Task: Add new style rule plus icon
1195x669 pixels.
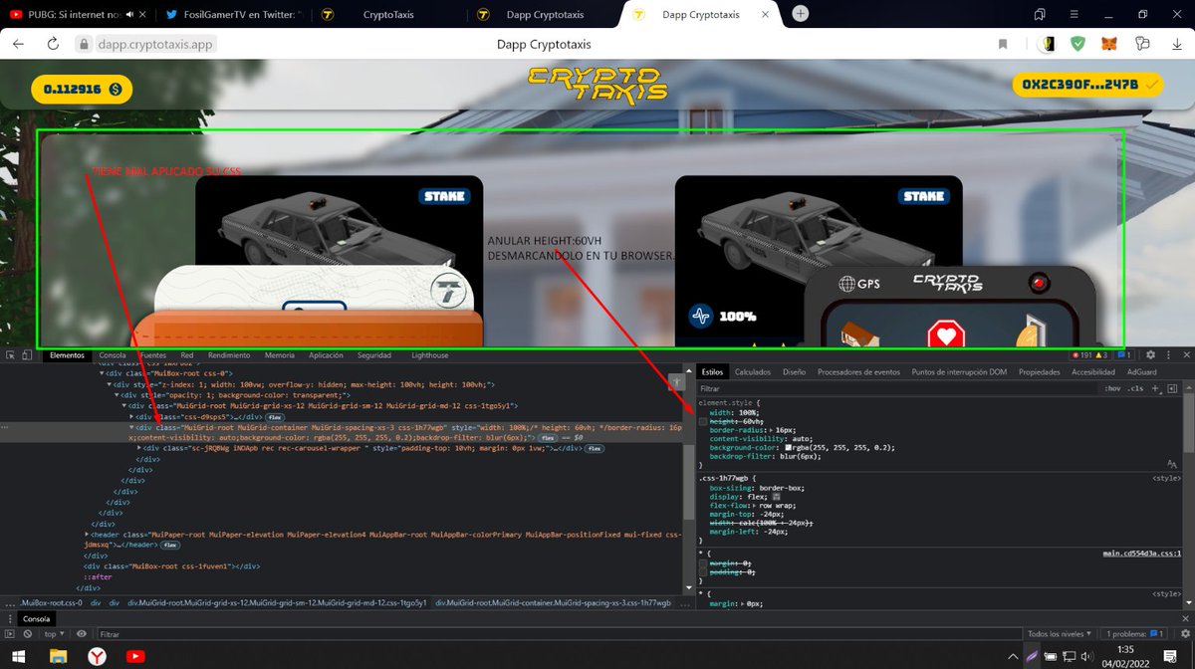Action: (x=1155, y=388)
